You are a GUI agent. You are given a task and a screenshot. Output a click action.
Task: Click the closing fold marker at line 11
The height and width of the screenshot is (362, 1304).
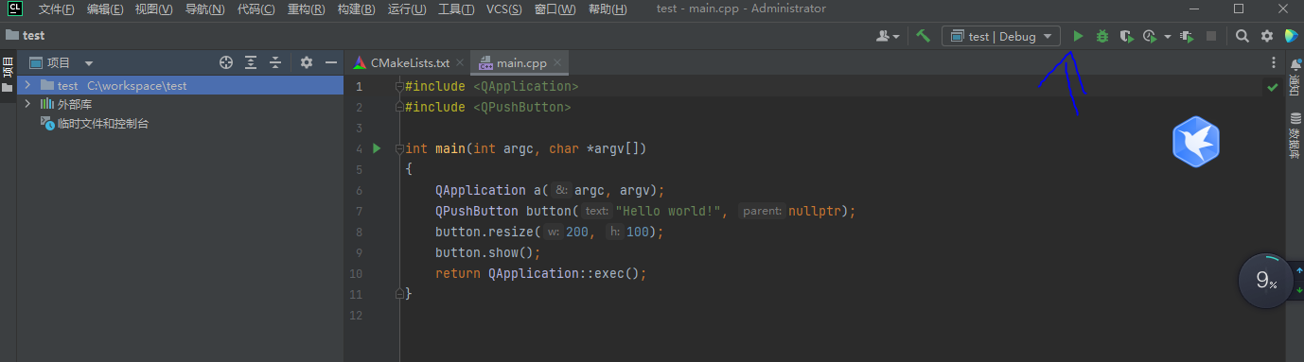(400, 294)
